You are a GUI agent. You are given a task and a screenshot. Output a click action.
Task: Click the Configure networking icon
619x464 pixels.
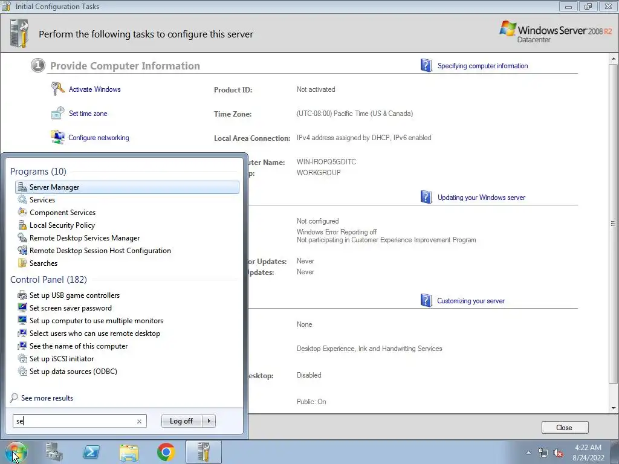pos(57,137)
